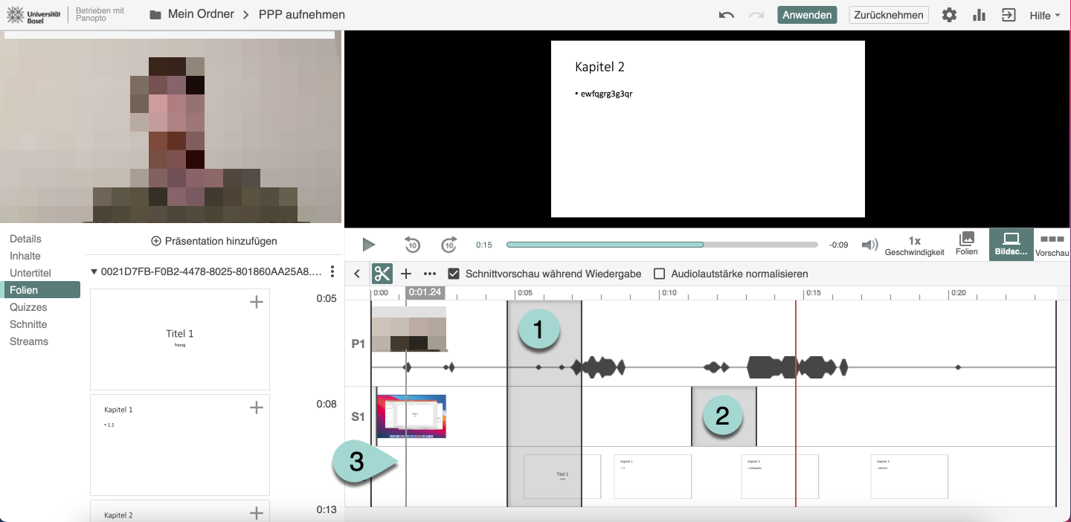Open the statistics bar chart icon
This screenshot has width=1071, height=522.
click(x=979, y=15)
